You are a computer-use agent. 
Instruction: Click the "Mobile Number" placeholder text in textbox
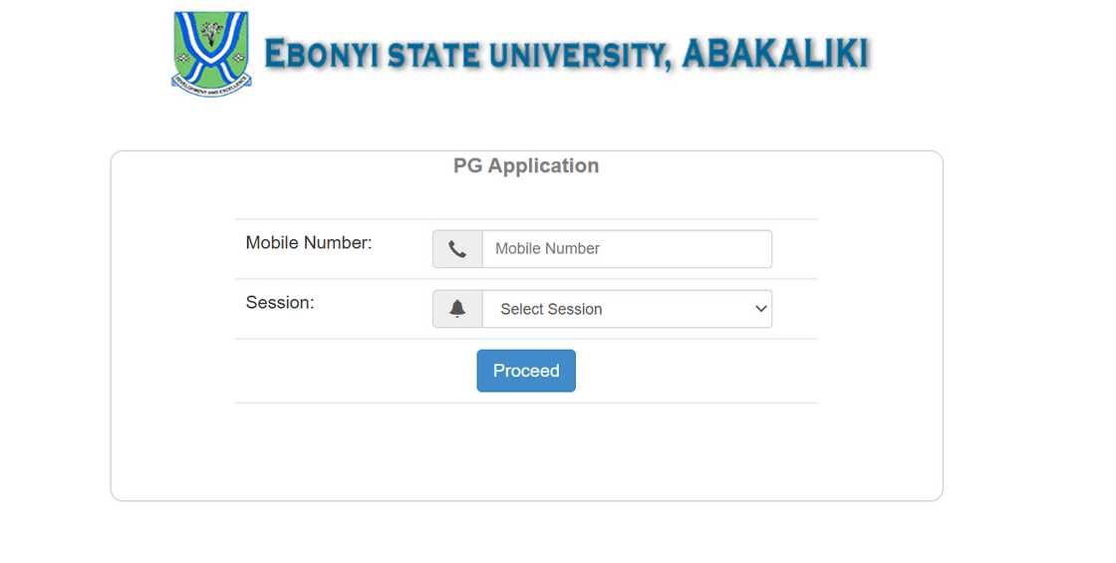point(547,249)
